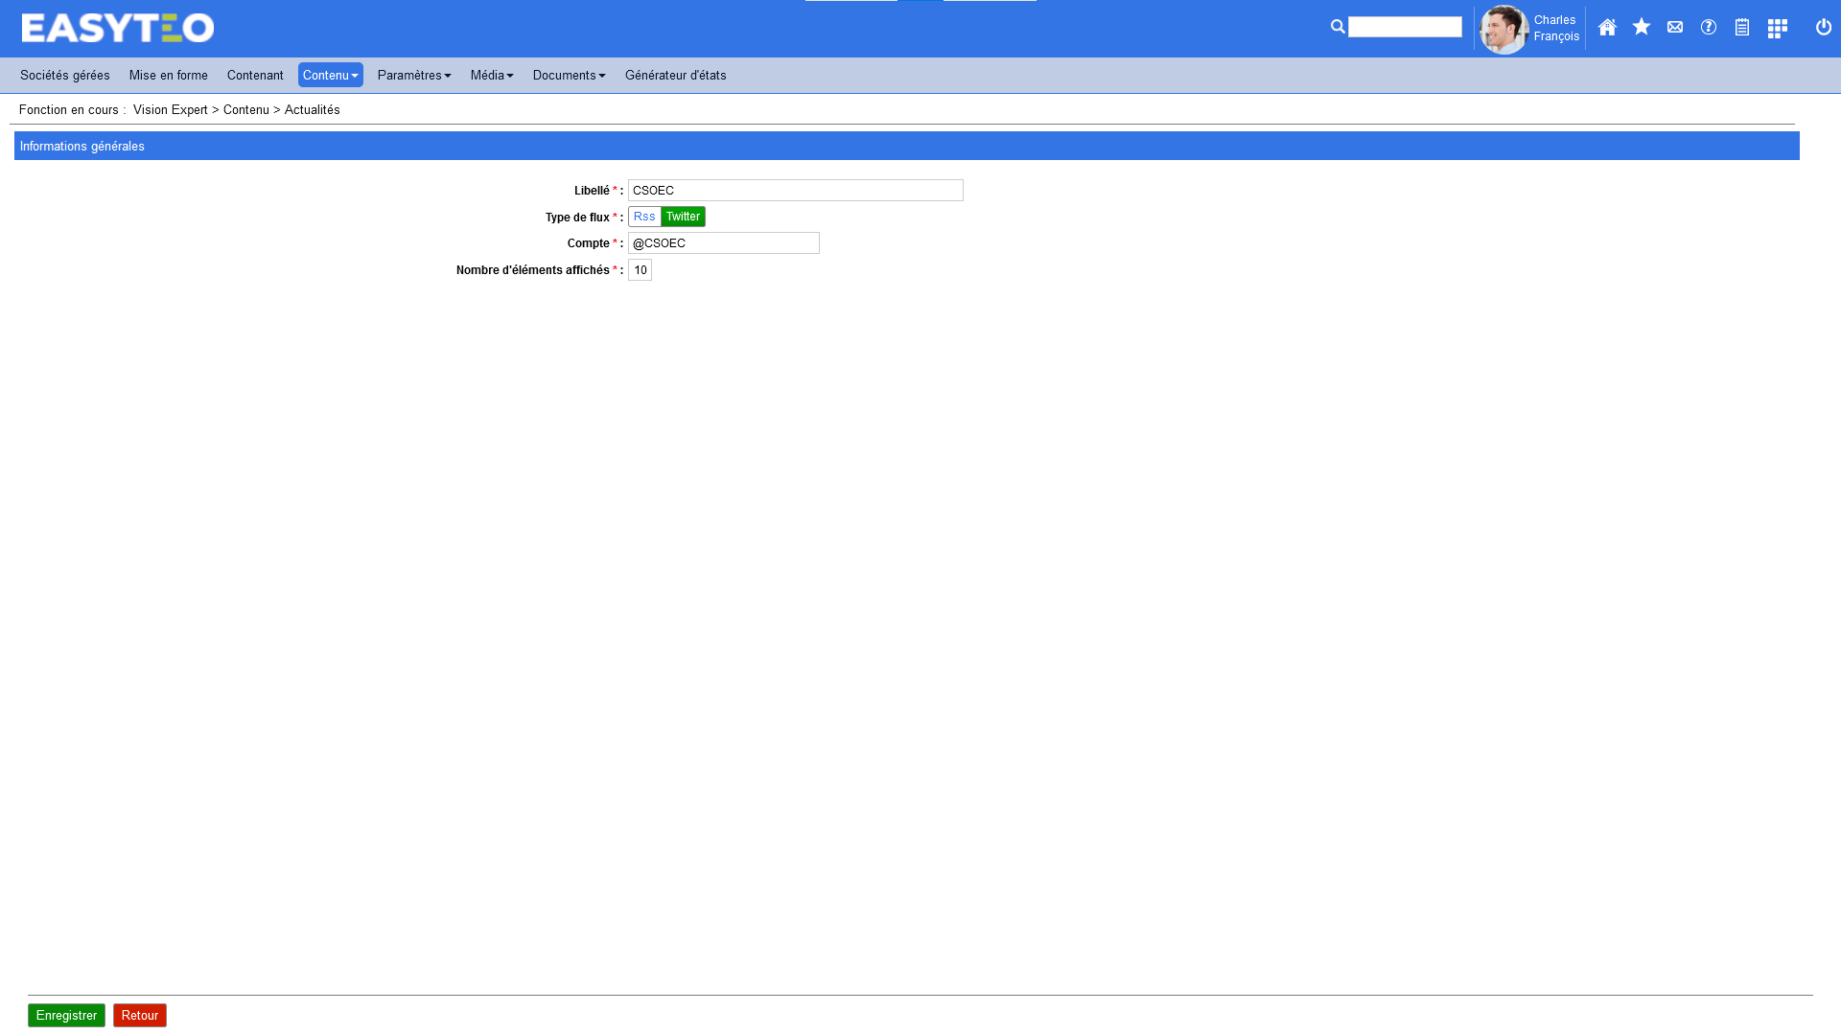
Task: Select Twitter as the flux type
Action: (x=683, y=217)
